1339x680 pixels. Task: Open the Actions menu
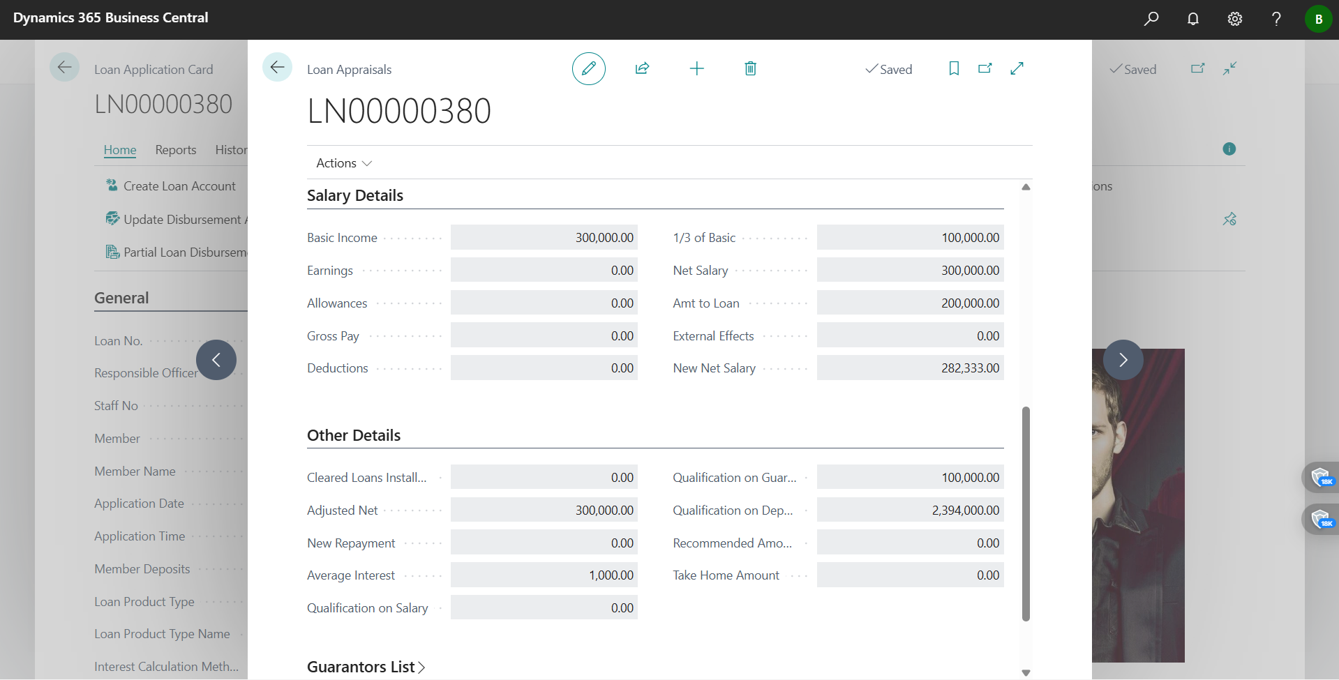click(x=341, y=163)
